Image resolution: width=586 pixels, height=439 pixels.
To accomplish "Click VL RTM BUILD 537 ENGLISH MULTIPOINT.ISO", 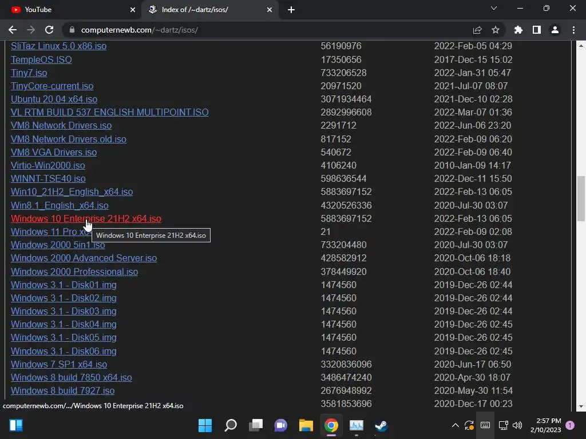I will 110,112.
